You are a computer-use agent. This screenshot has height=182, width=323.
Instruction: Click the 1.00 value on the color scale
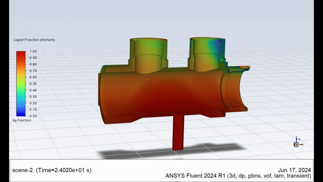[x=33, y=51]
